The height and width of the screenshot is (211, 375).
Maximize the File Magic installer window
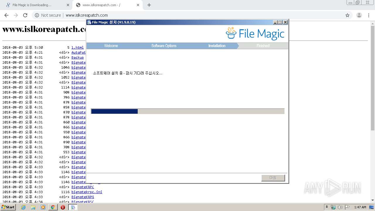point(280,22)
